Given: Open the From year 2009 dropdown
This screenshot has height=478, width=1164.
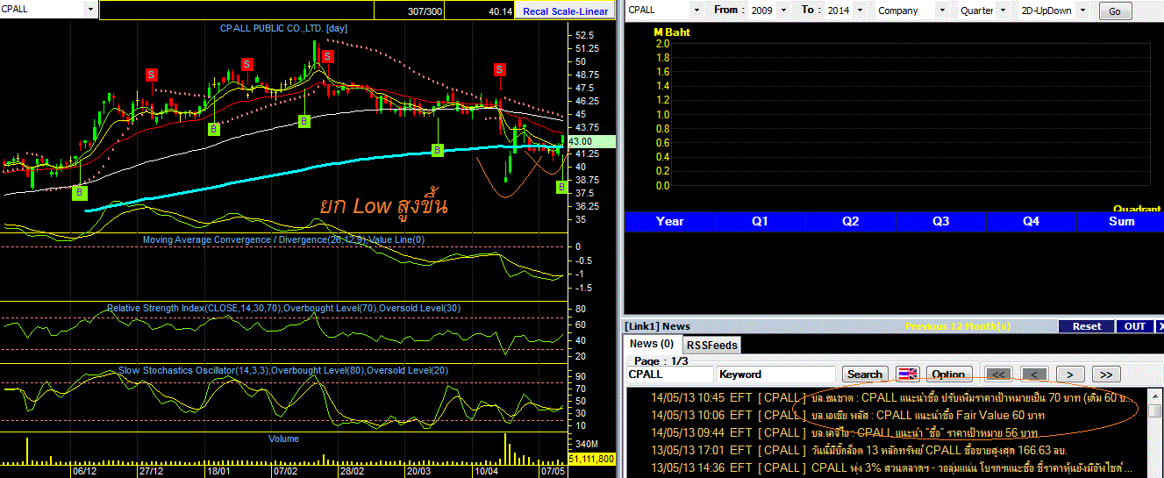Looking at the screenshot, I should pos(782,11).
